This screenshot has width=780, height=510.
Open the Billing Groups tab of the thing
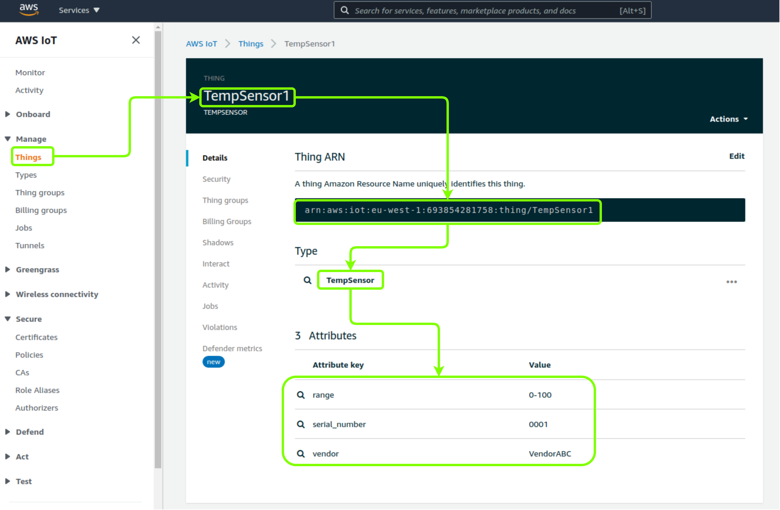[x=227, y=222]
